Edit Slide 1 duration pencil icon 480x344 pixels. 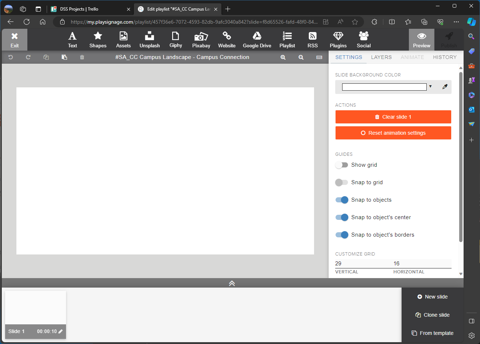[x=61, y=331]
